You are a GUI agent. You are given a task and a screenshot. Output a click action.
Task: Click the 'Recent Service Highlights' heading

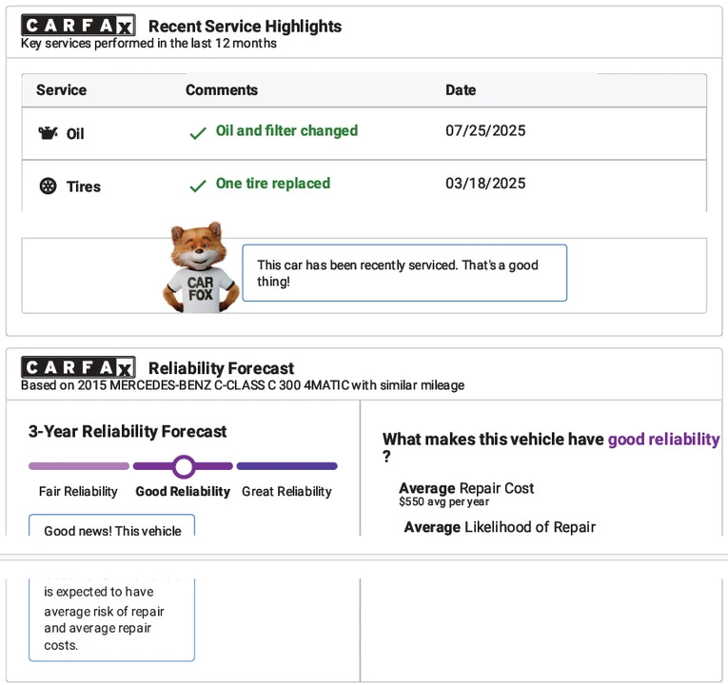[246, 27]
